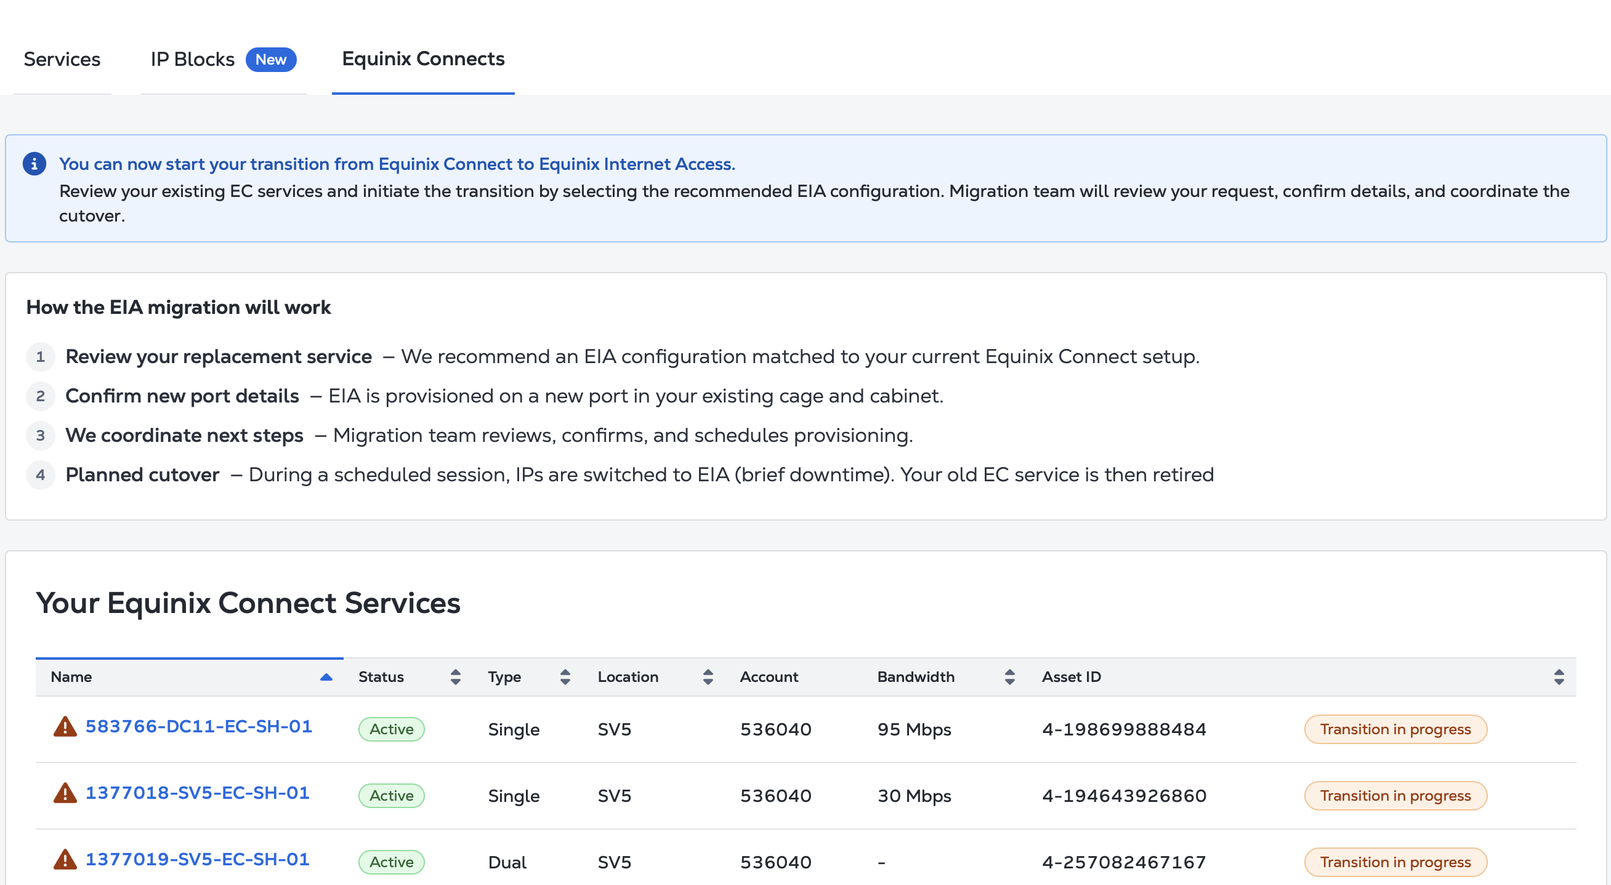Open service 1377018-SV5-EC-SH-01
This screenshot has height=885, width=1611.
(x=198, y=793)
